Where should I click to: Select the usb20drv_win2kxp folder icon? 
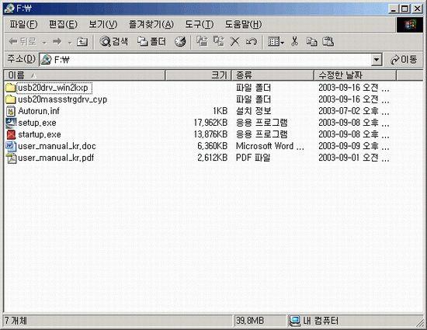click(x=11, y=88)
